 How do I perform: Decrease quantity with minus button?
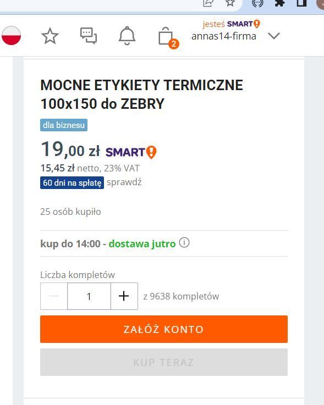54,296
